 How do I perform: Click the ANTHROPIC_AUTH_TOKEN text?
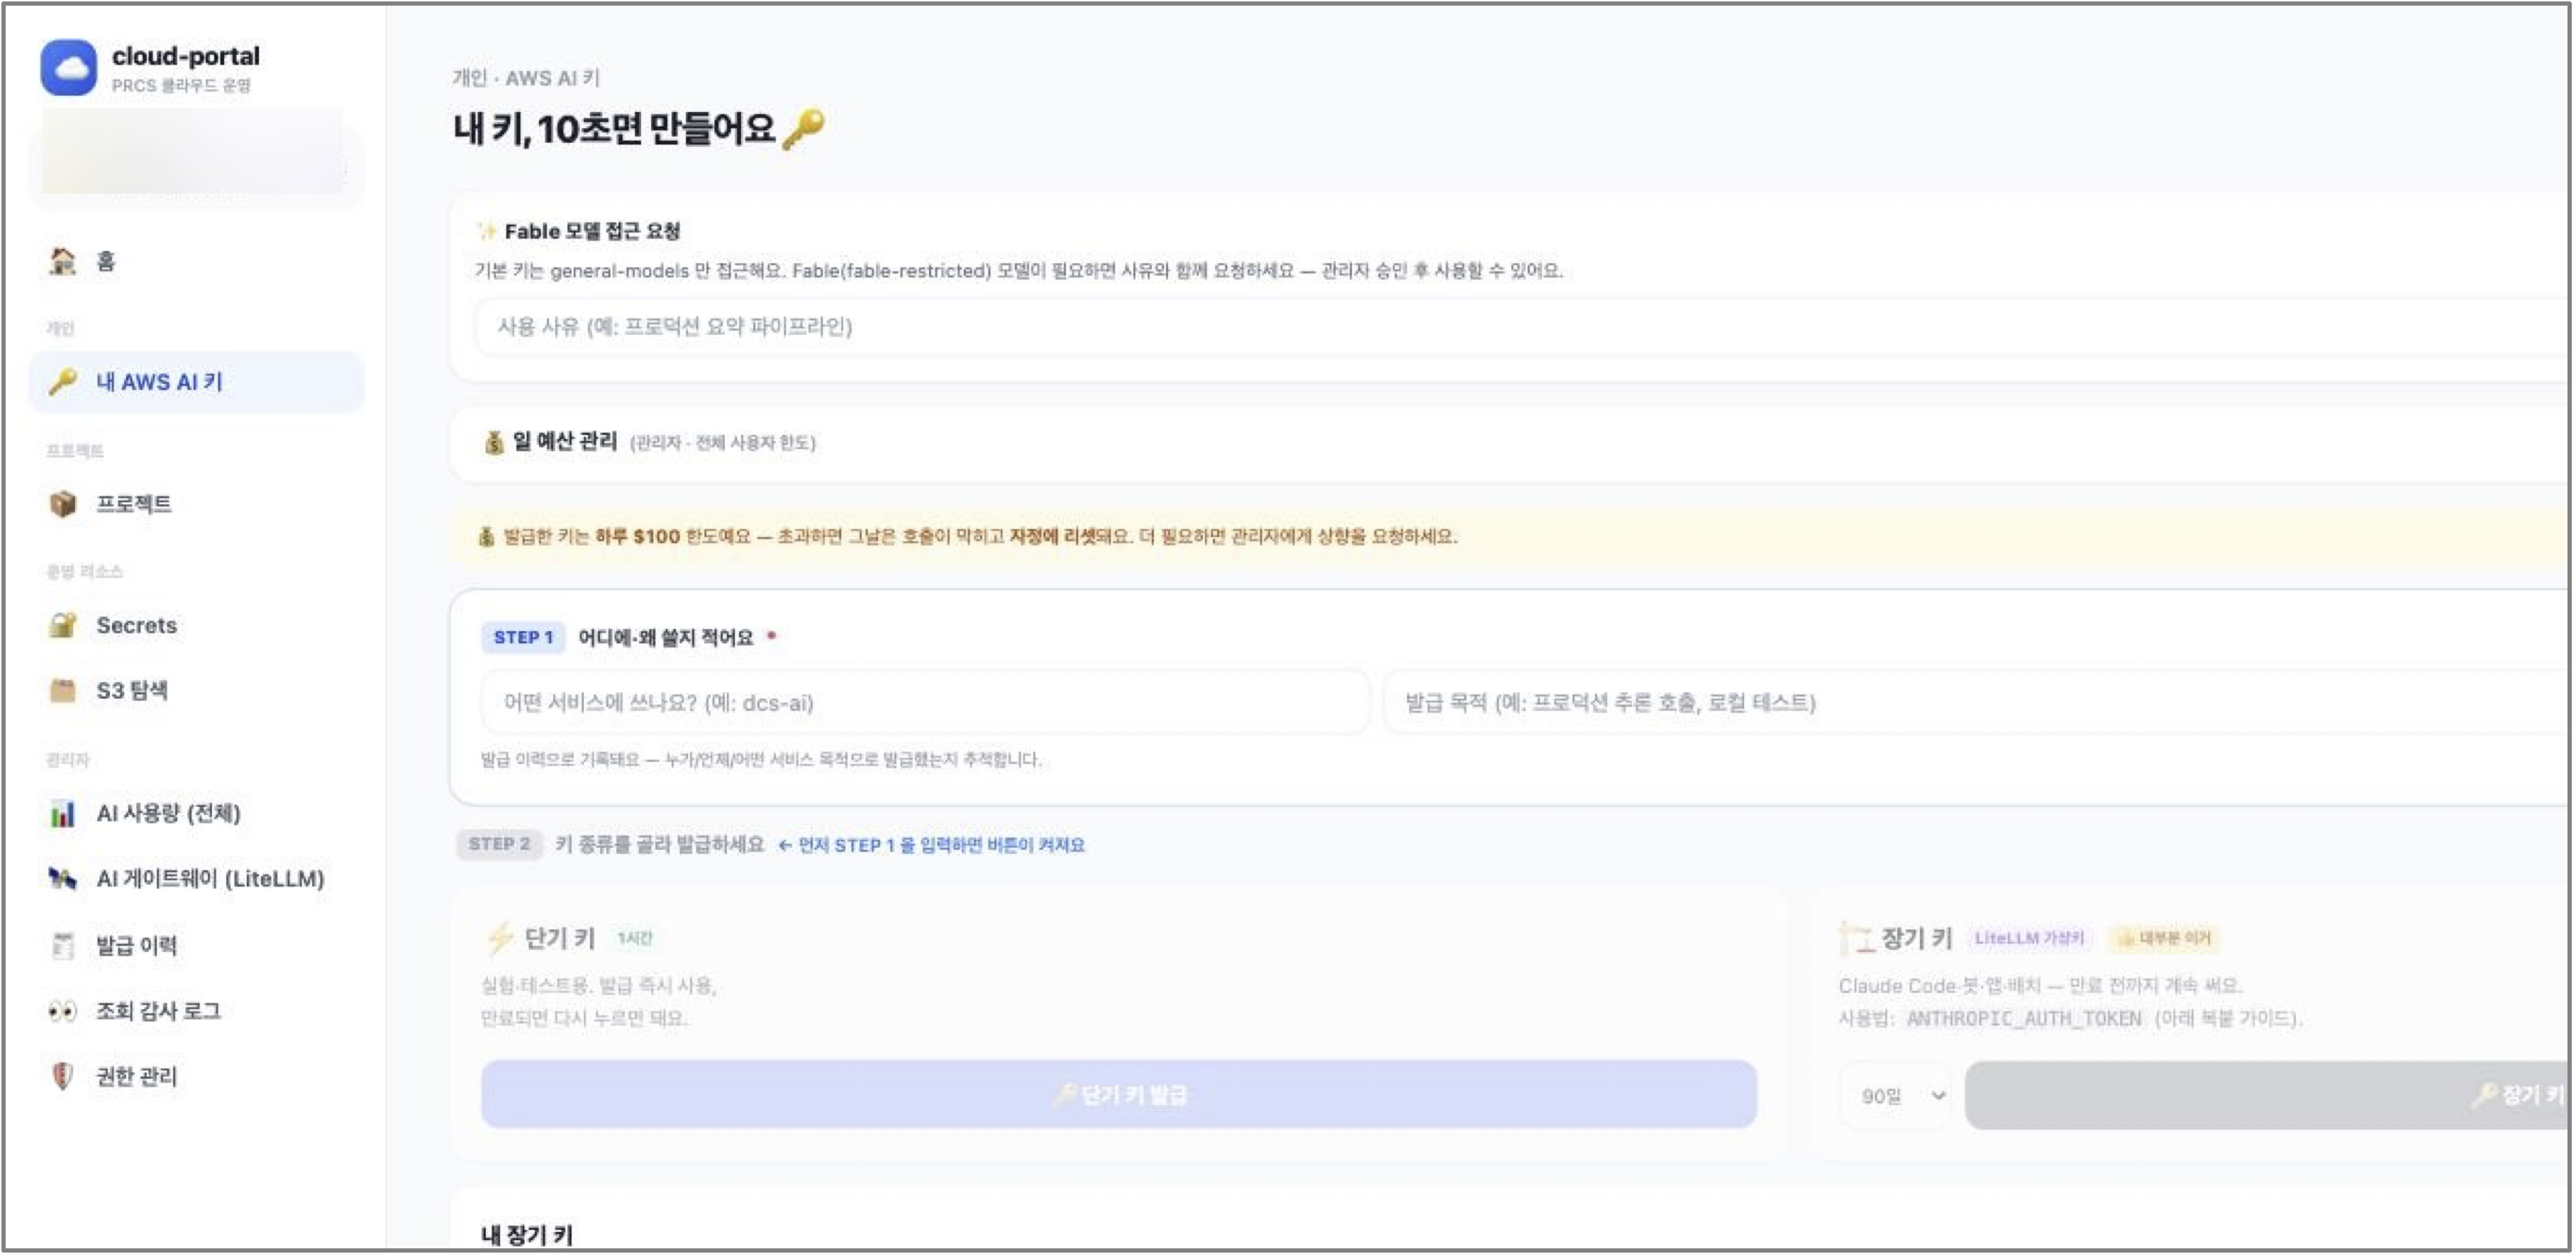click(2024, 1018)
